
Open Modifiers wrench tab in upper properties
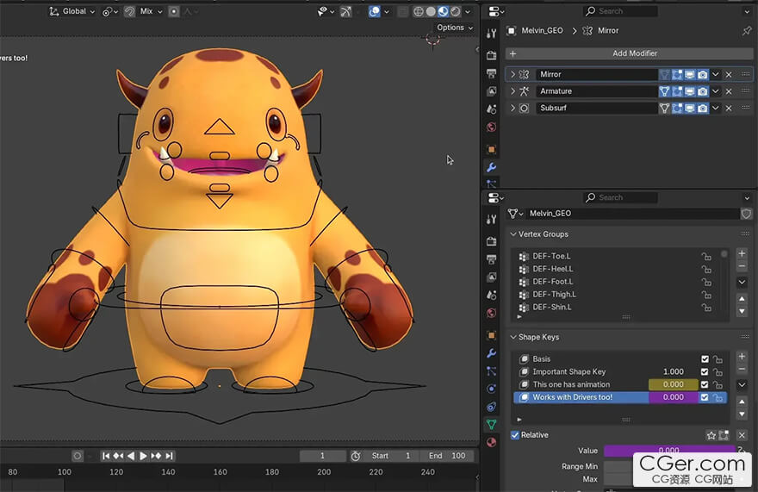[491, 167]
